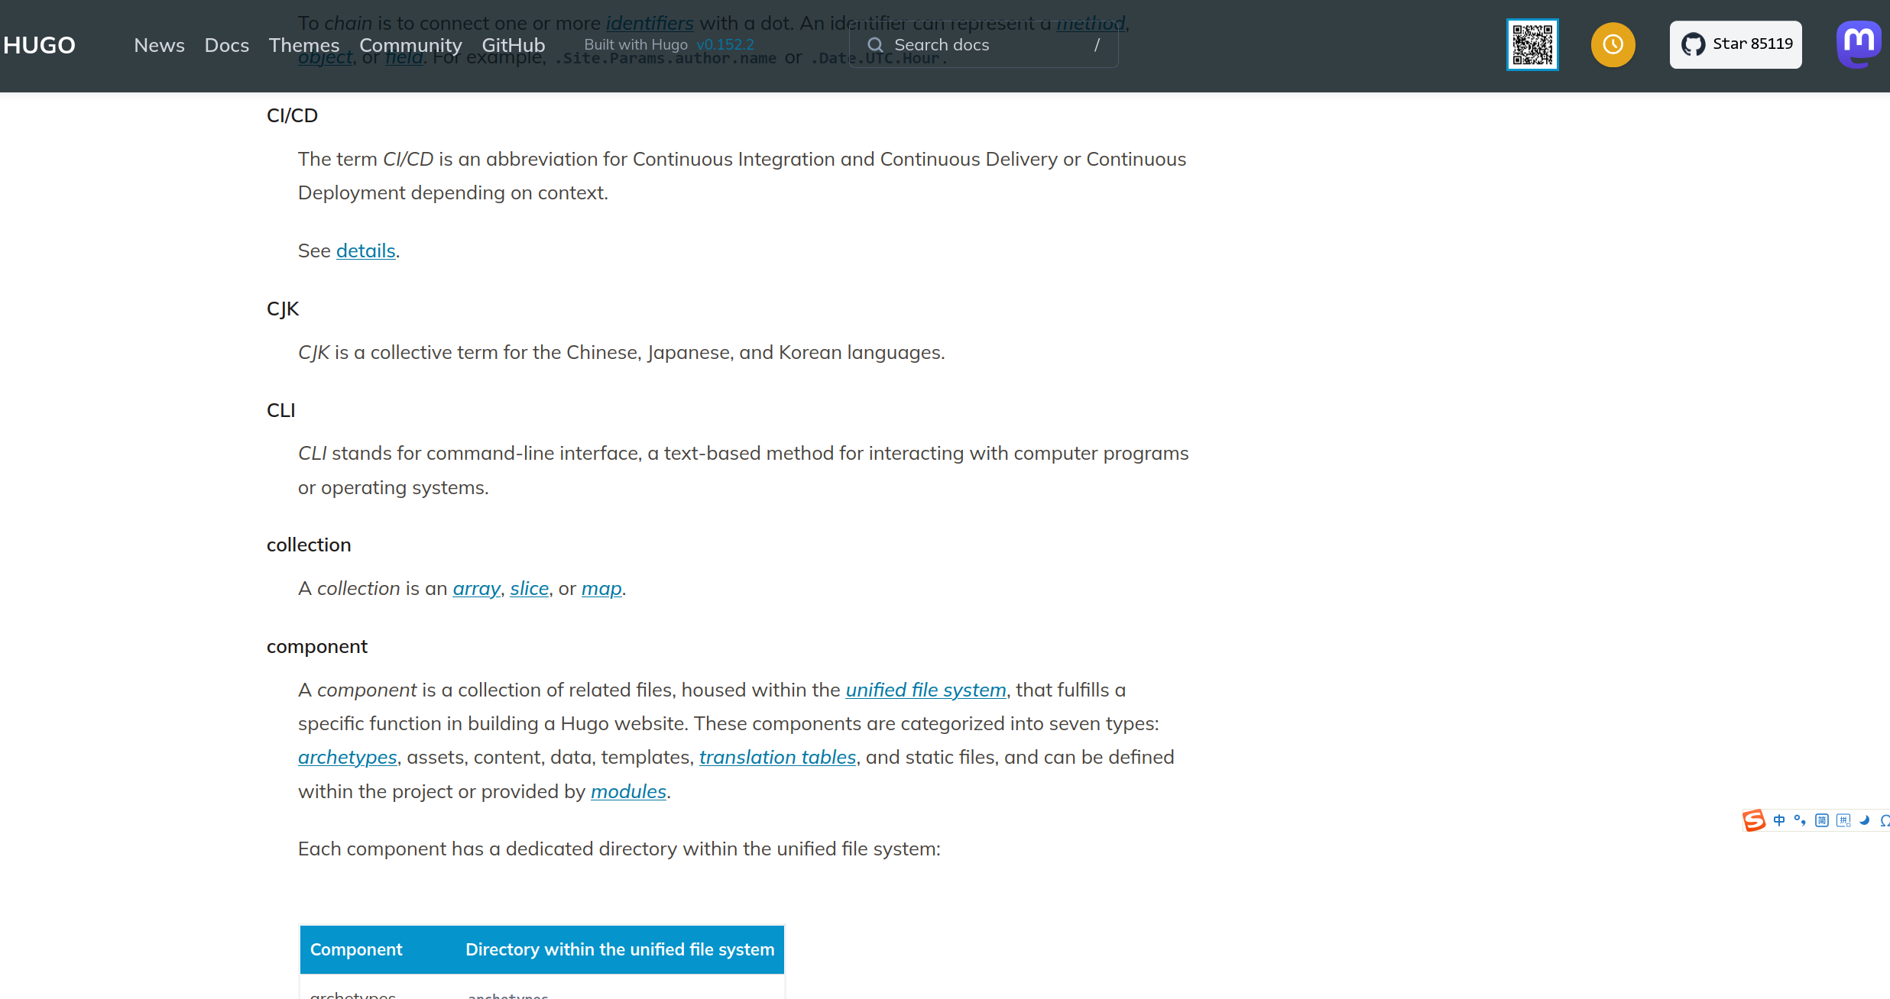Open the 'unified file system' link

(x=926, y=690)
